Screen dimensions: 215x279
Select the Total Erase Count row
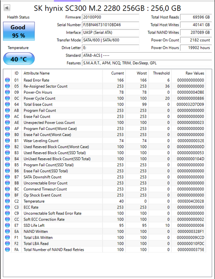(x=105, y=104)
